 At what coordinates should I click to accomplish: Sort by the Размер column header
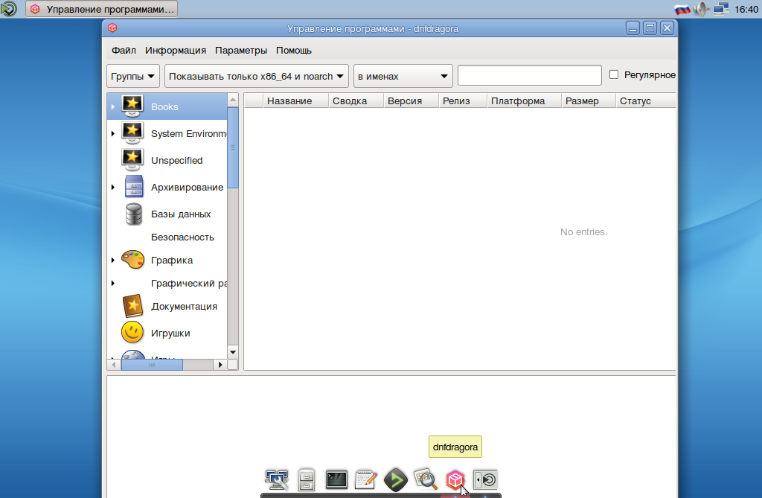(x=589, y=100)
